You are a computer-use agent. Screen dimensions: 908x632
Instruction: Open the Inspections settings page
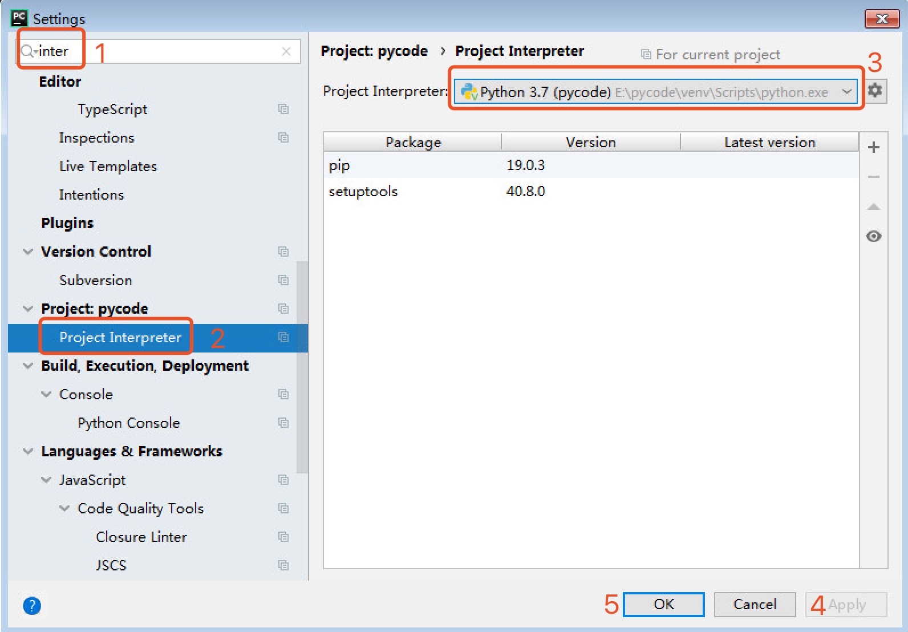coord(96,137)
